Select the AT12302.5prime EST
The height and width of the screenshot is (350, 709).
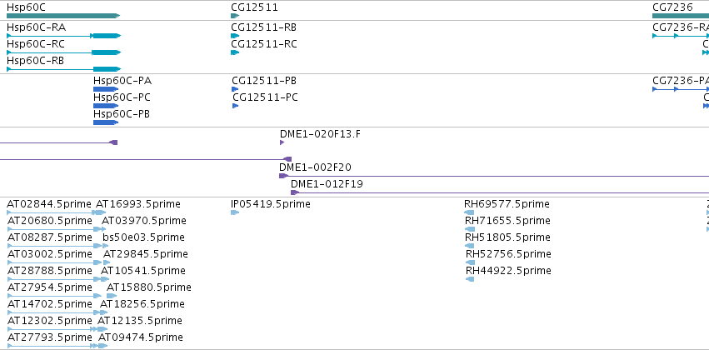(x=52, y=330)
